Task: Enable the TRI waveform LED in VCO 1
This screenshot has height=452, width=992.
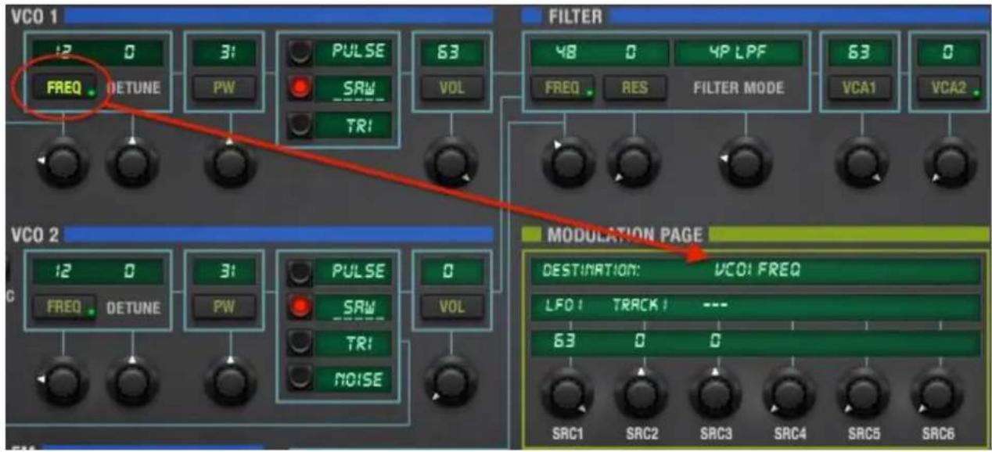Action: click(300, 124)
